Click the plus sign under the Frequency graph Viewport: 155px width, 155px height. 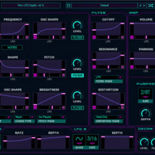[x=24, y=37]
